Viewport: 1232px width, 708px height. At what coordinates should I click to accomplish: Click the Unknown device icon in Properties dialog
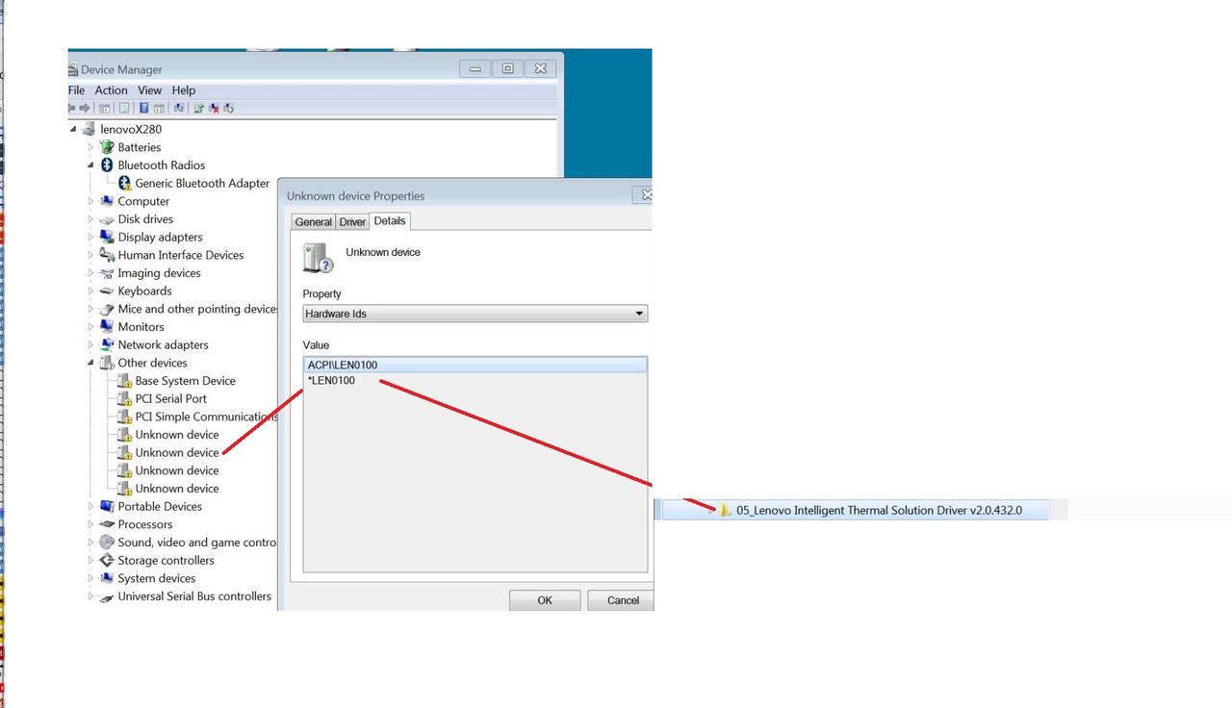318,258
